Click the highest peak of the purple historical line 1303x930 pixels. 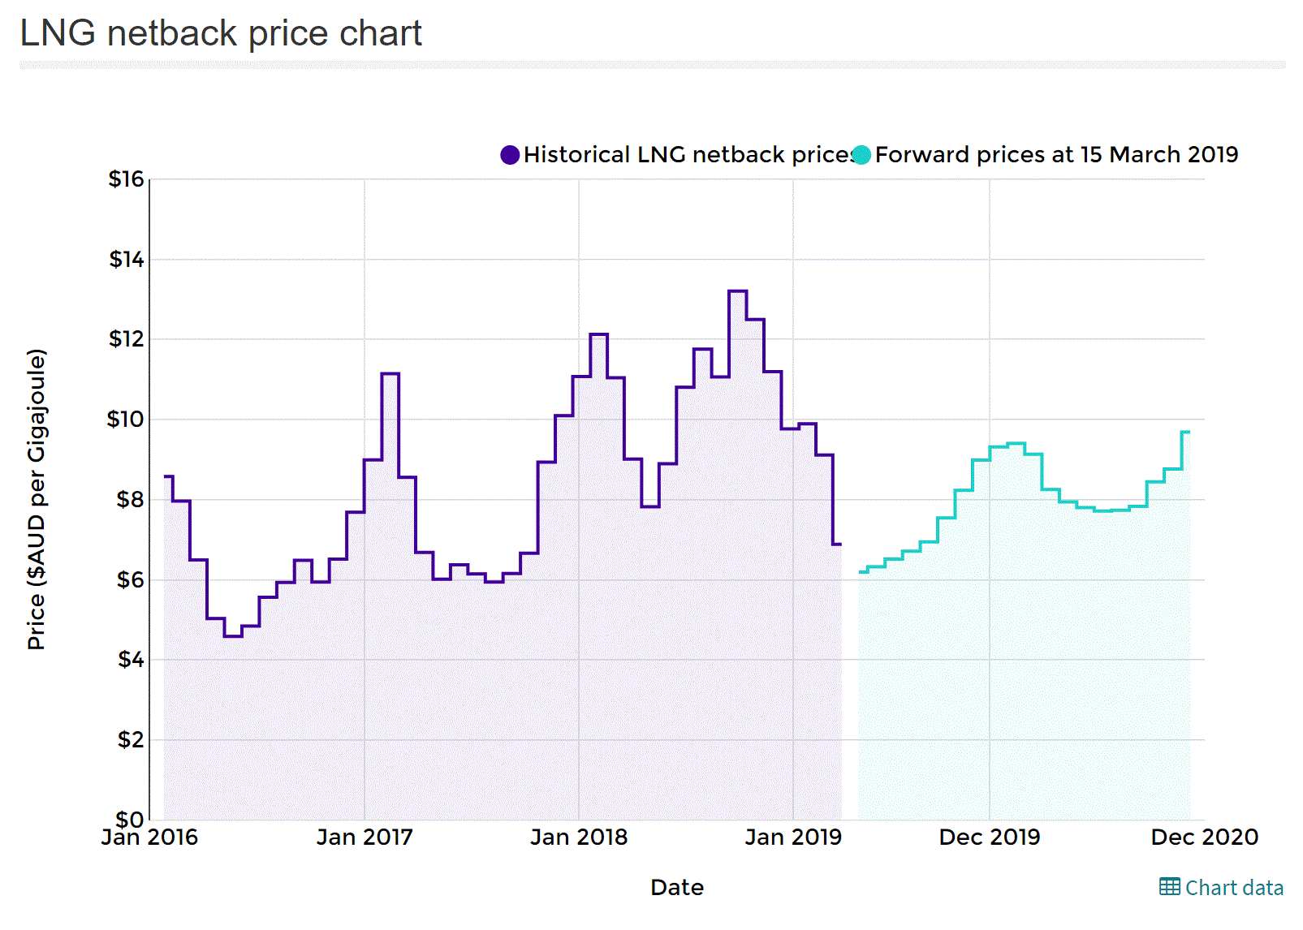[738, 291]
